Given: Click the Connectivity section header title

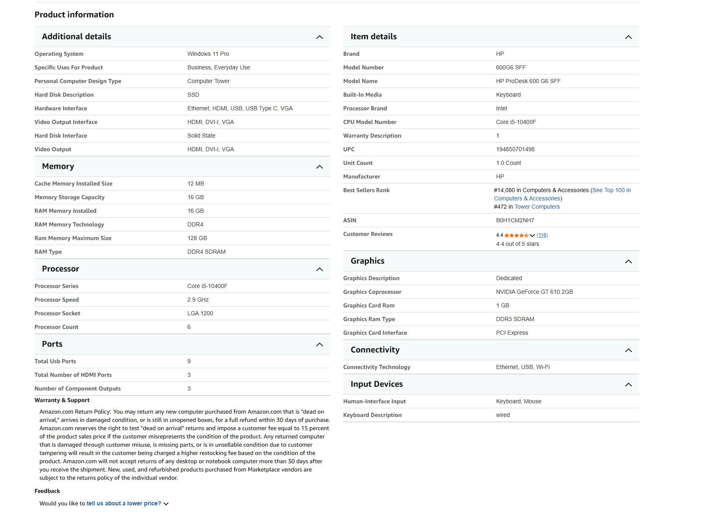Looking at the screenshot, I should [x=375, y=350].
